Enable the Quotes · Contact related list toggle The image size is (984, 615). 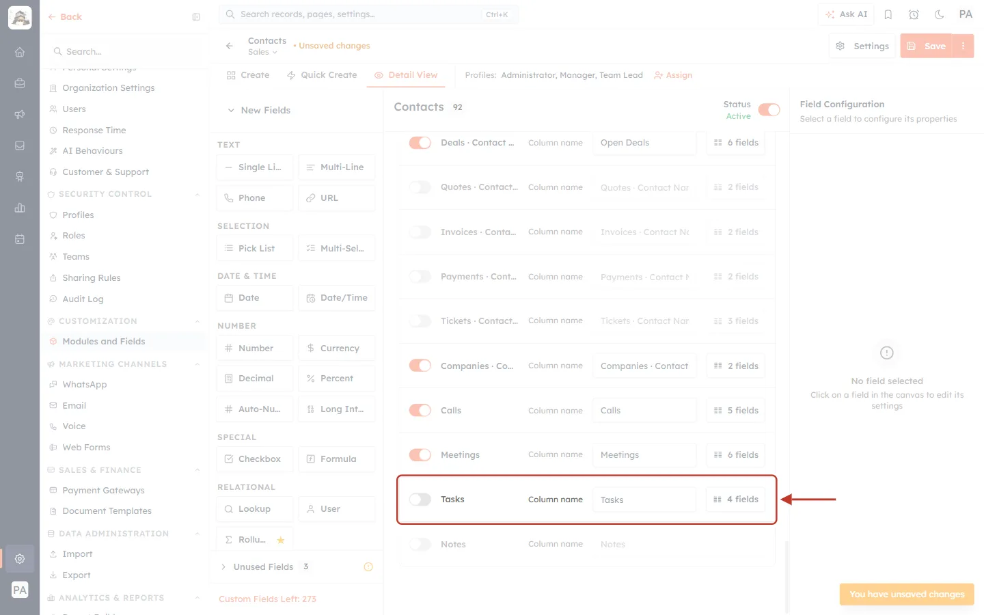(x=420, y=187)
